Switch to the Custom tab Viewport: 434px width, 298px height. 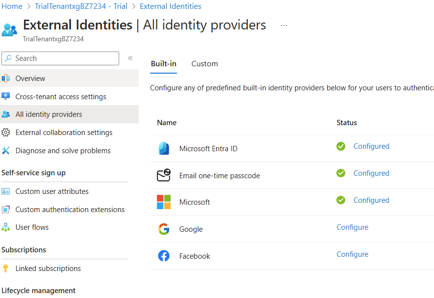point(204,64)
